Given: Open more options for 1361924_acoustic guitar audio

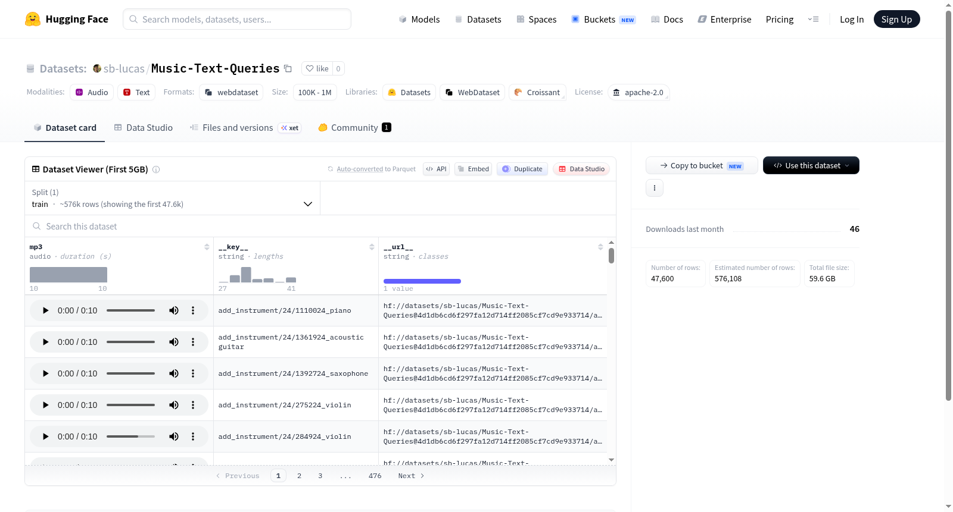Looking at the screenshot, I should (193, 342).
